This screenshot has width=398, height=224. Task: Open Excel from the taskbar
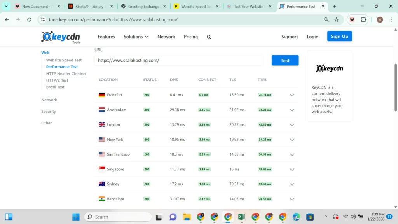pyautogui.click(x=241, y=217)
